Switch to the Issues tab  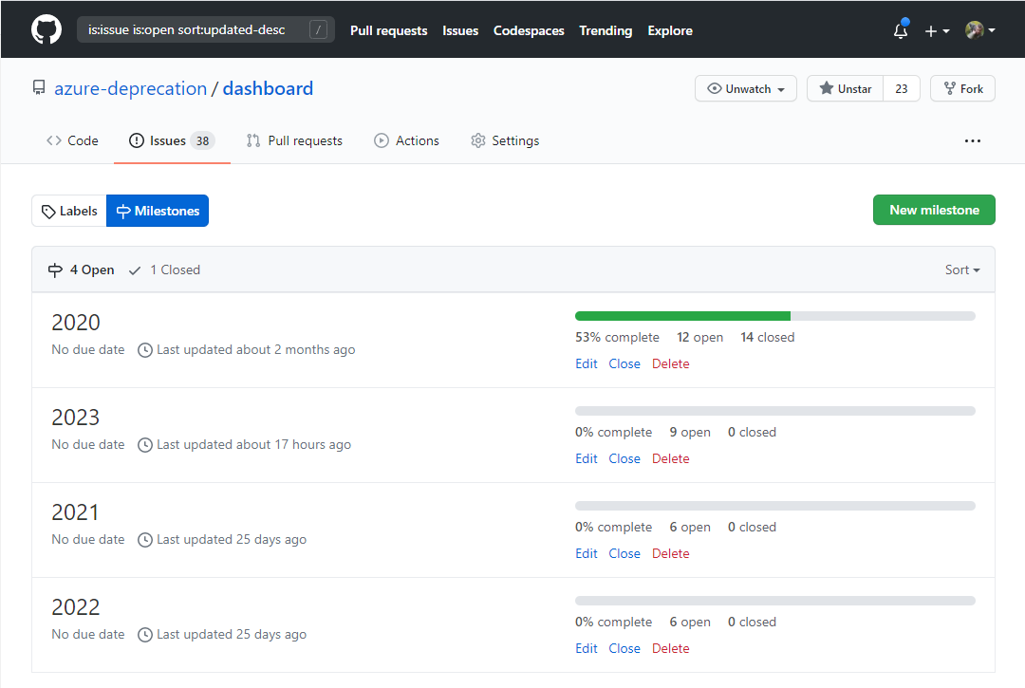pos(172,140)
